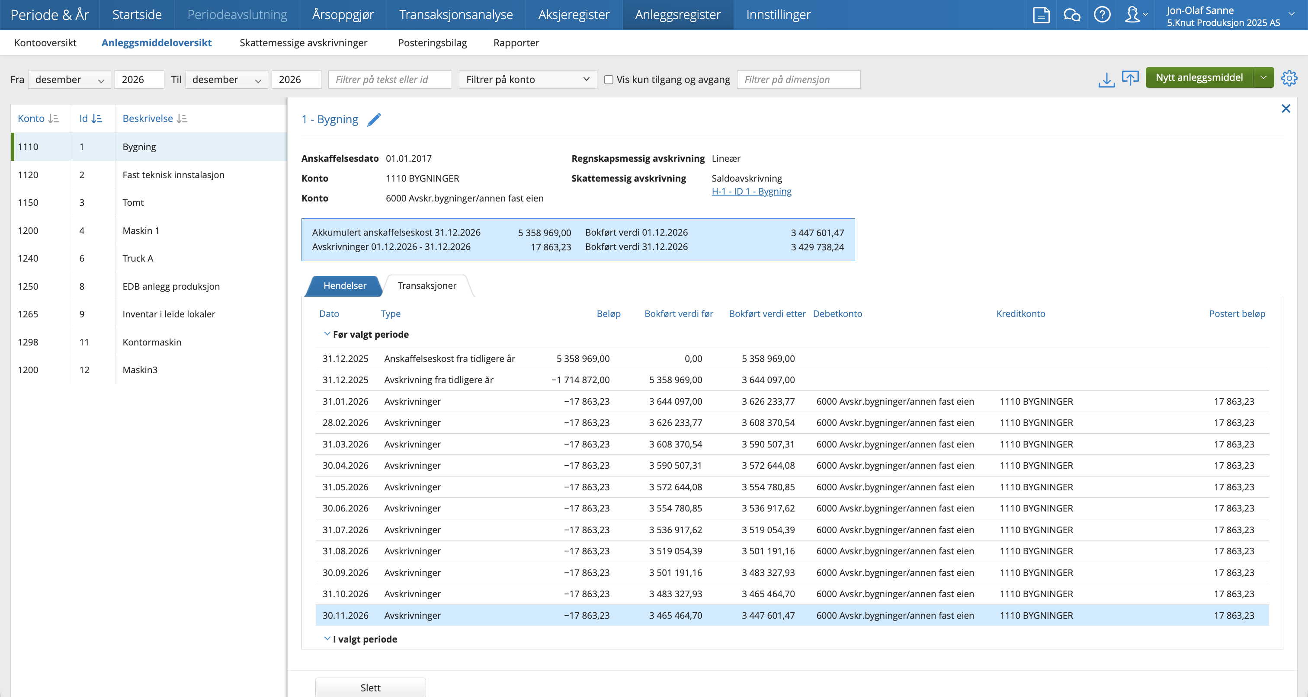Screen dimensions: 1308x697
Task: Open the Til month dropdown
Action: (x=227, y=80)
